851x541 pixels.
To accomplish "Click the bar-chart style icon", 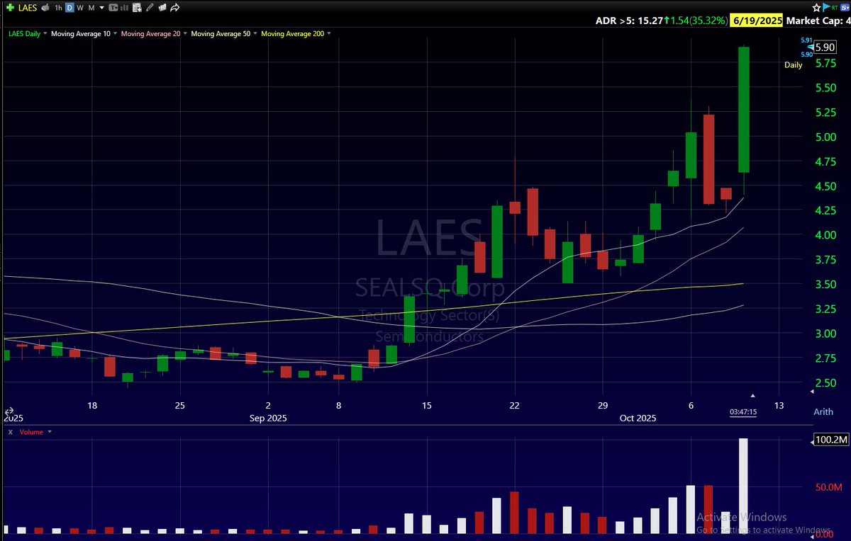I will [x=124, y=8].
